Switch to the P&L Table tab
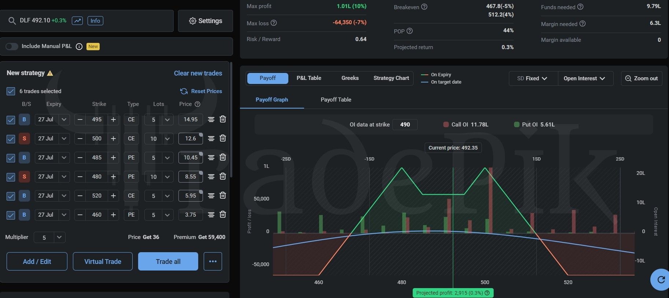 309,78
